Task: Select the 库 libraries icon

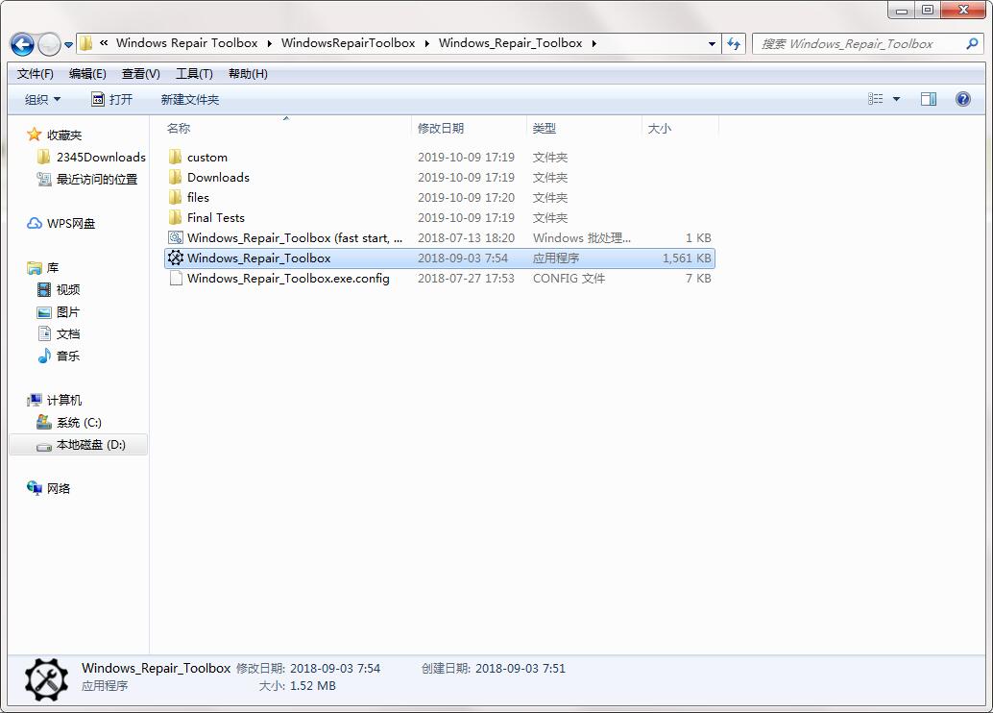Action: point(35,267)
